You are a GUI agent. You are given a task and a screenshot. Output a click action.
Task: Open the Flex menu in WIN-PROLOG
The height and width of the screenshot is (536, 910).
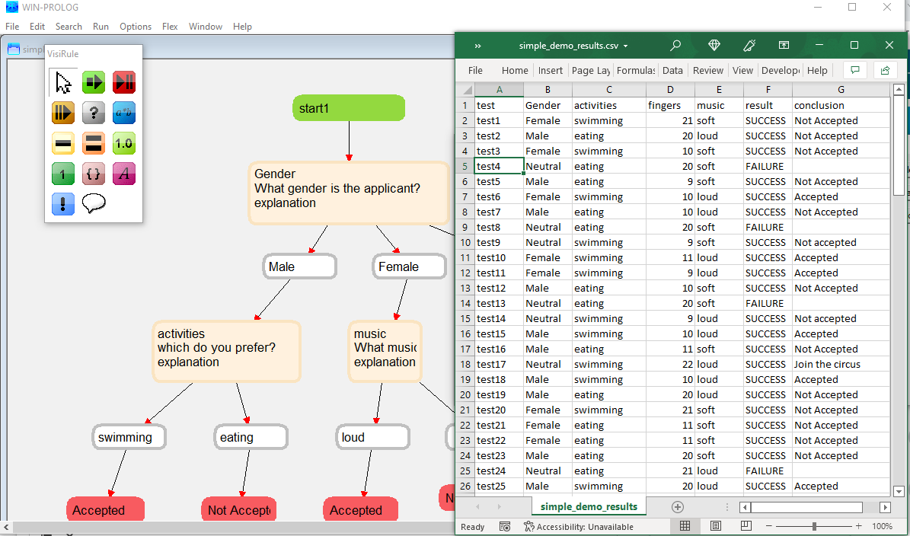(x=170, y=27)
